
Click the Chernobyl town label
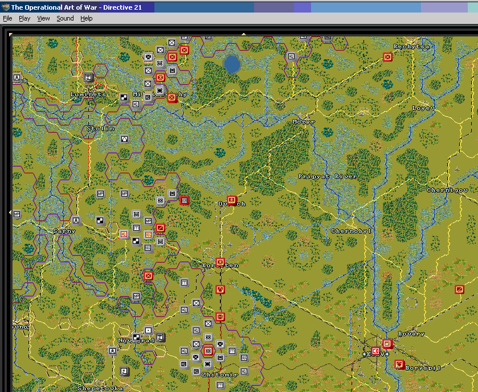(x=351, y=231)
